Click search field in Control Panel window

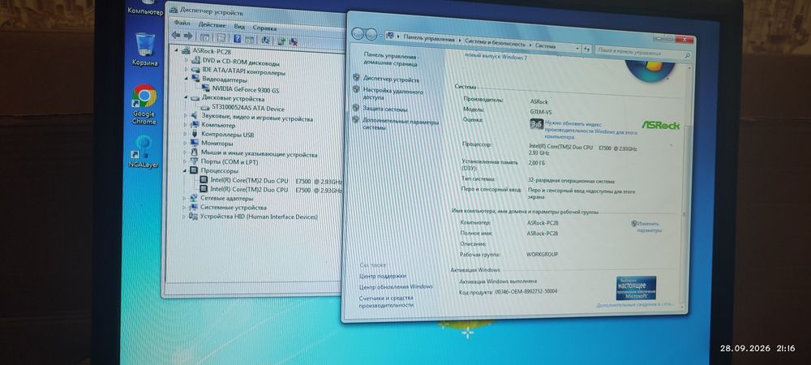(644, 52)
